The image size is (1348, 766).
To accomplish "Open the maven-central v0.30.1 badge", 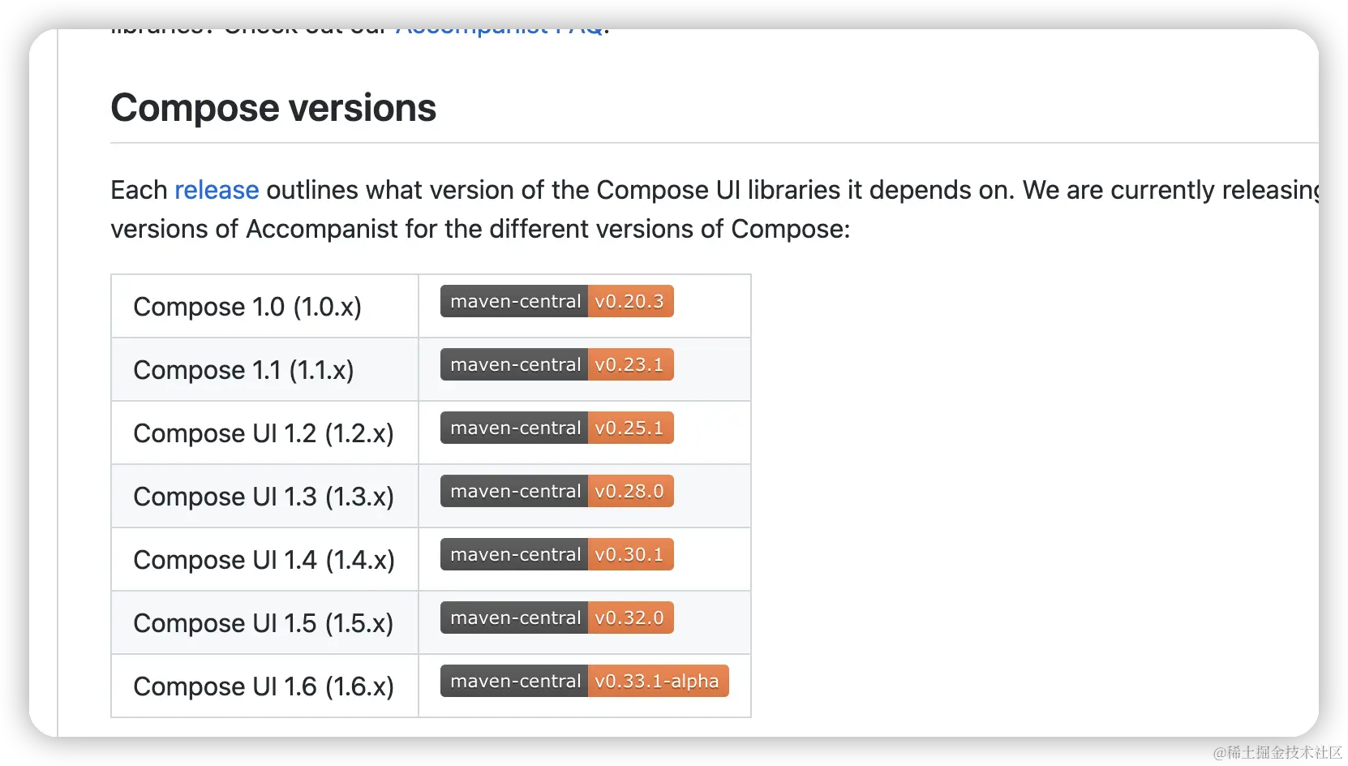I will [x=556, y=555].
